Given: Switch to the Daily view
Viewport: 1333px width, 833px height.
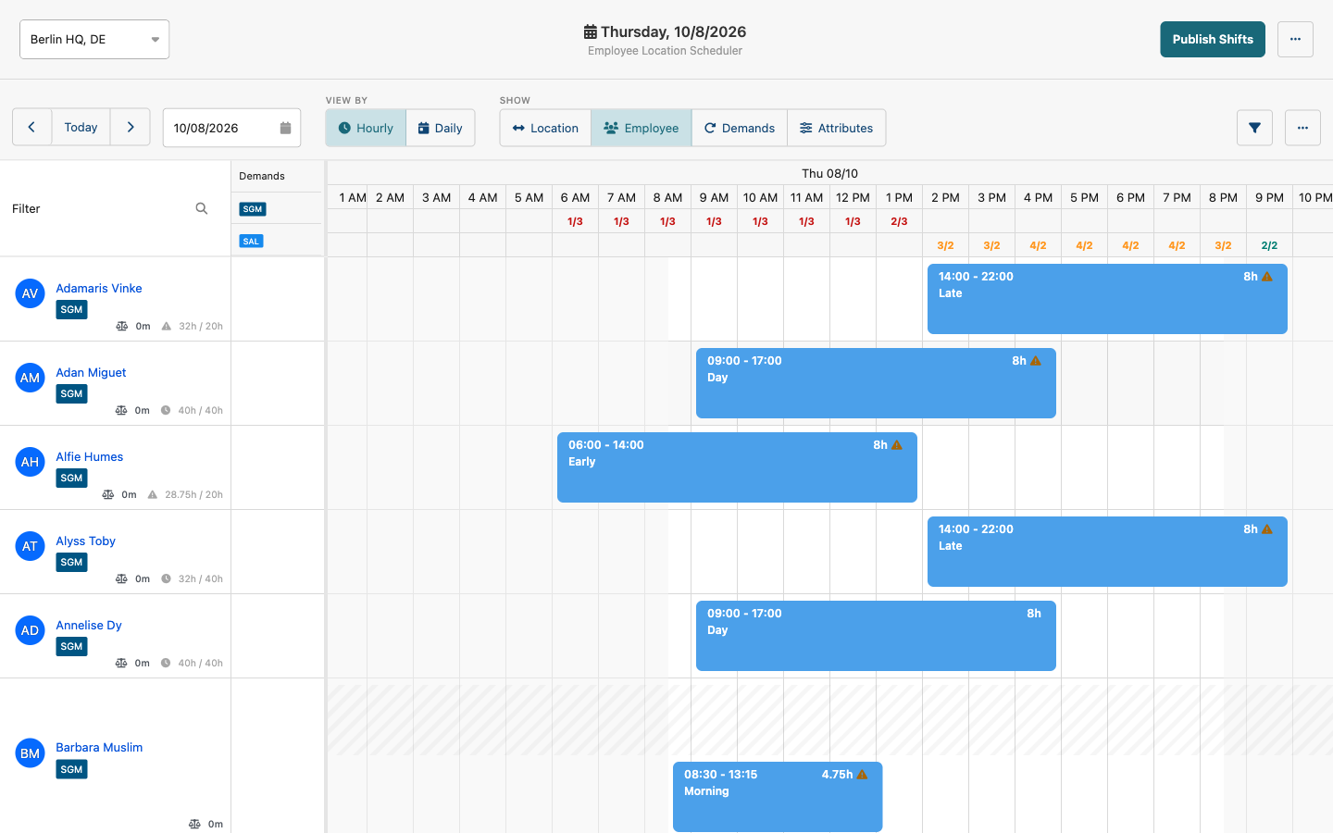Looking at the screenshot, I should [x=441, y=128].
